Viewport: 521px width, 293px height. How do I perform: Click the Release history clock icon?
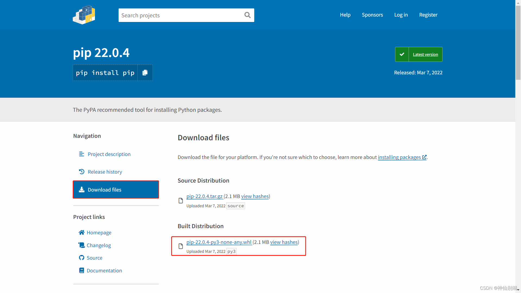(81, 172)
